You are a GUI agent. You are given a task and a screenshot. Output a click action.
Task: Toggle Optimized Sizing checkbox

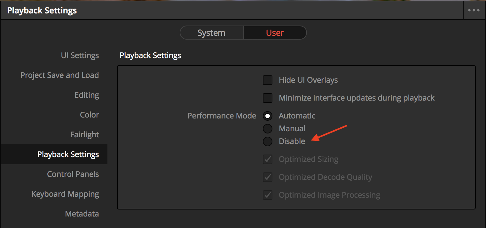coord(268,159)
